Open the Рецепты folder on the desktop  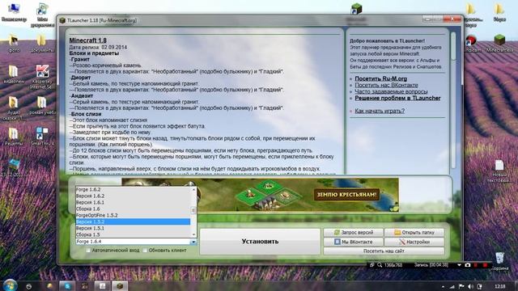(14, 137)
